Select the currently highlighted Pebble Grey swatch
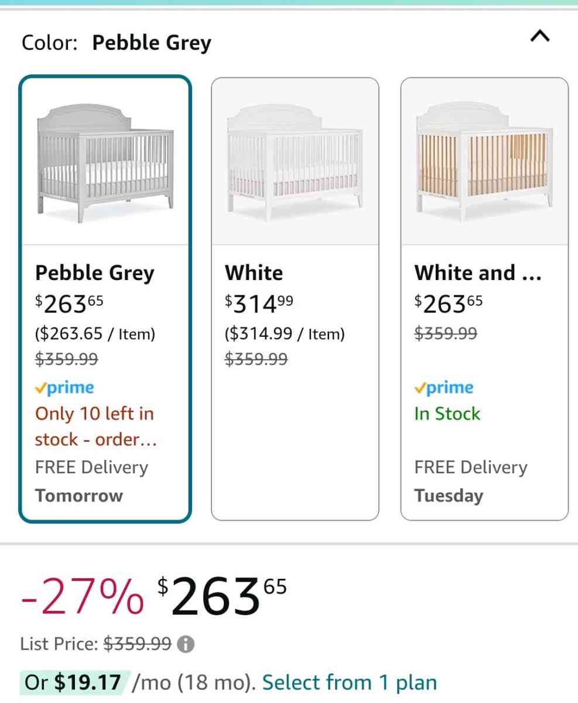The height and width of the screenshot is (703, 578). tap(105, 299)
